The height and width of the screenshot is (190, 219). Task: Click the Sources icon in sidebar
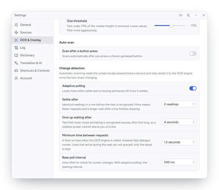tap(16, 32)
